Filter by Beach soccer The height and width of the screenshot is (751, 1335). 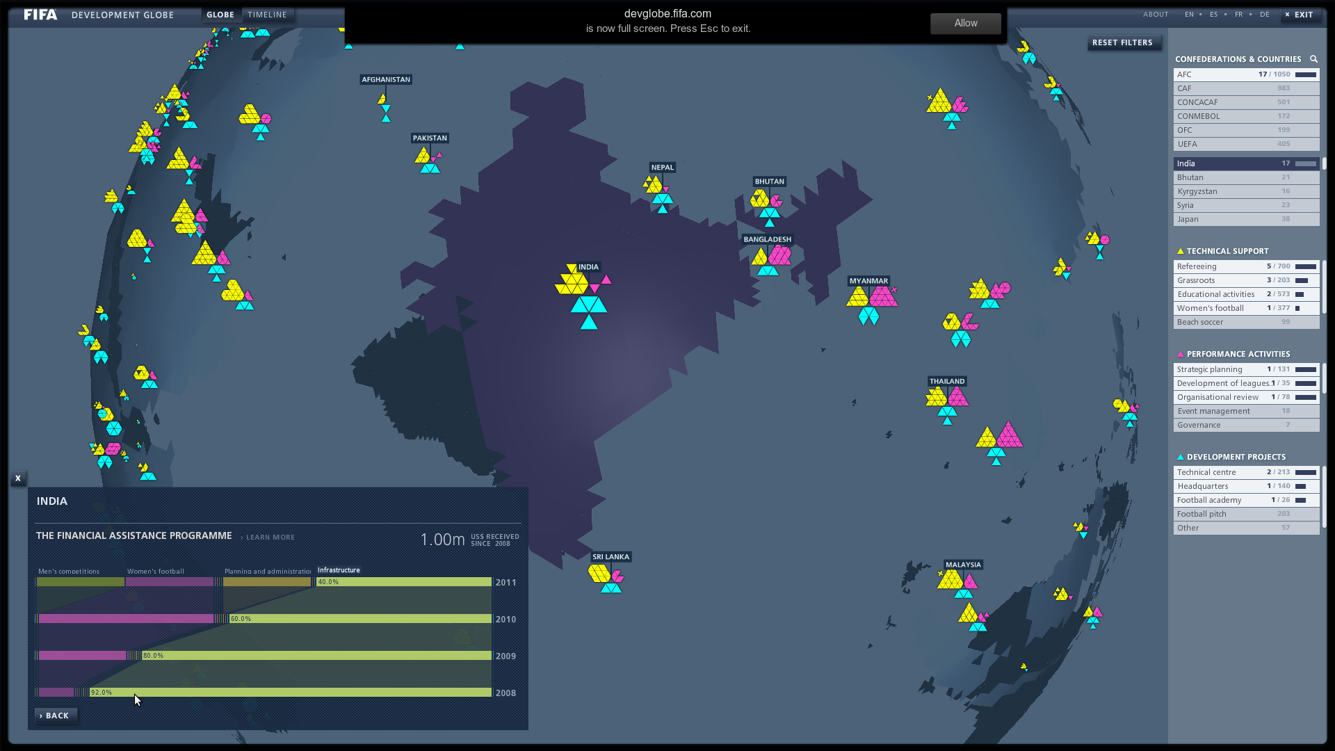(1246, 322)
